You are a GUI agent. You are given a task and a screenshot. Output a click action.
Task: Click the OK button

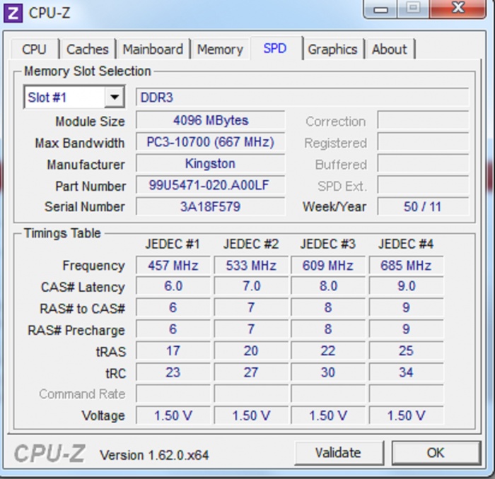coord(436,453)
